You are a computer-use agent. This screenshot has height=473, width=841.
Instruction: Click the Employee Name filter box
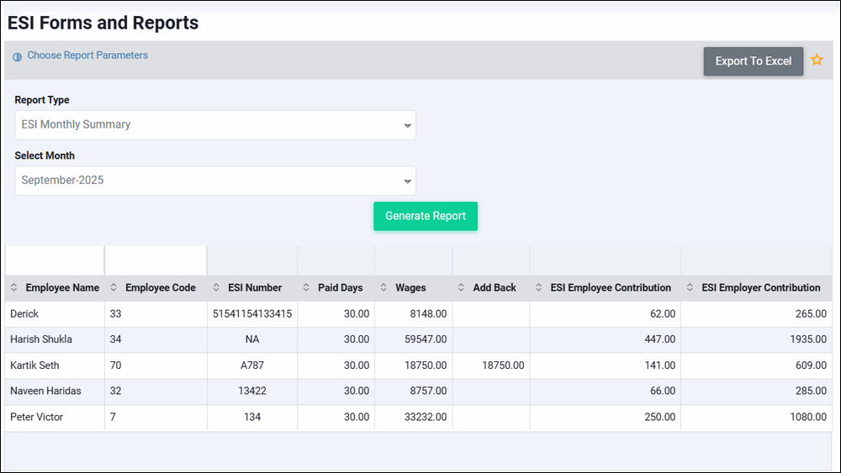click(x=55, y=260)
